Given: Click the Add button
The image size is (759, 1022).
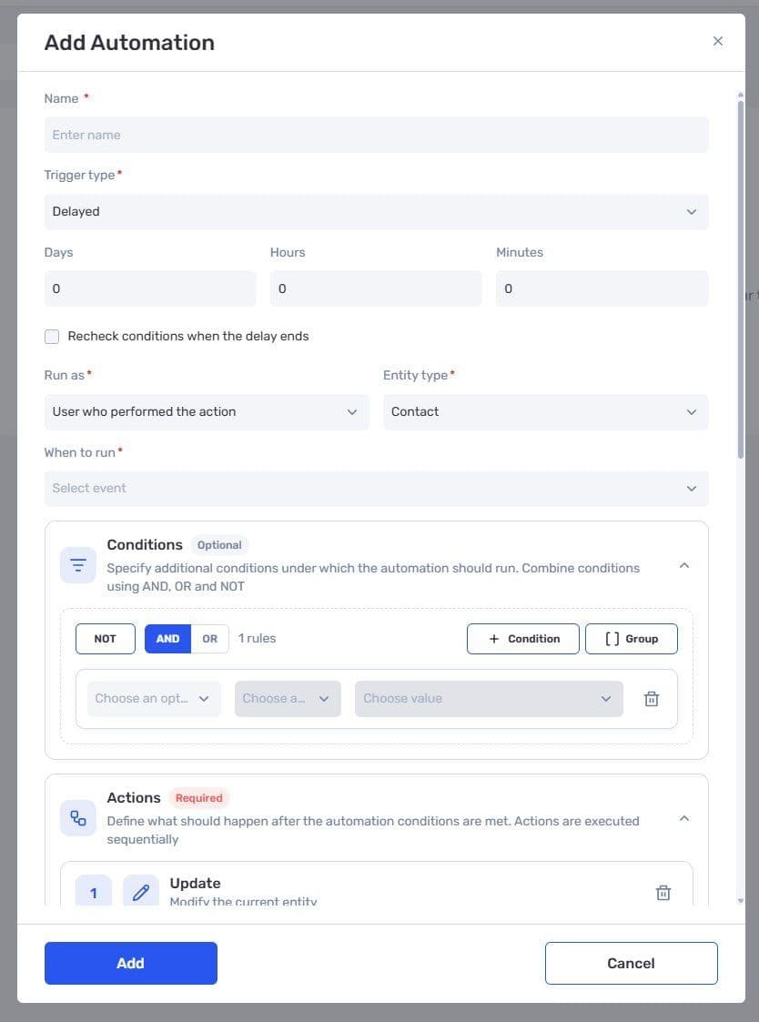Looking at the screenshot, I should click(x=130, y=964).
